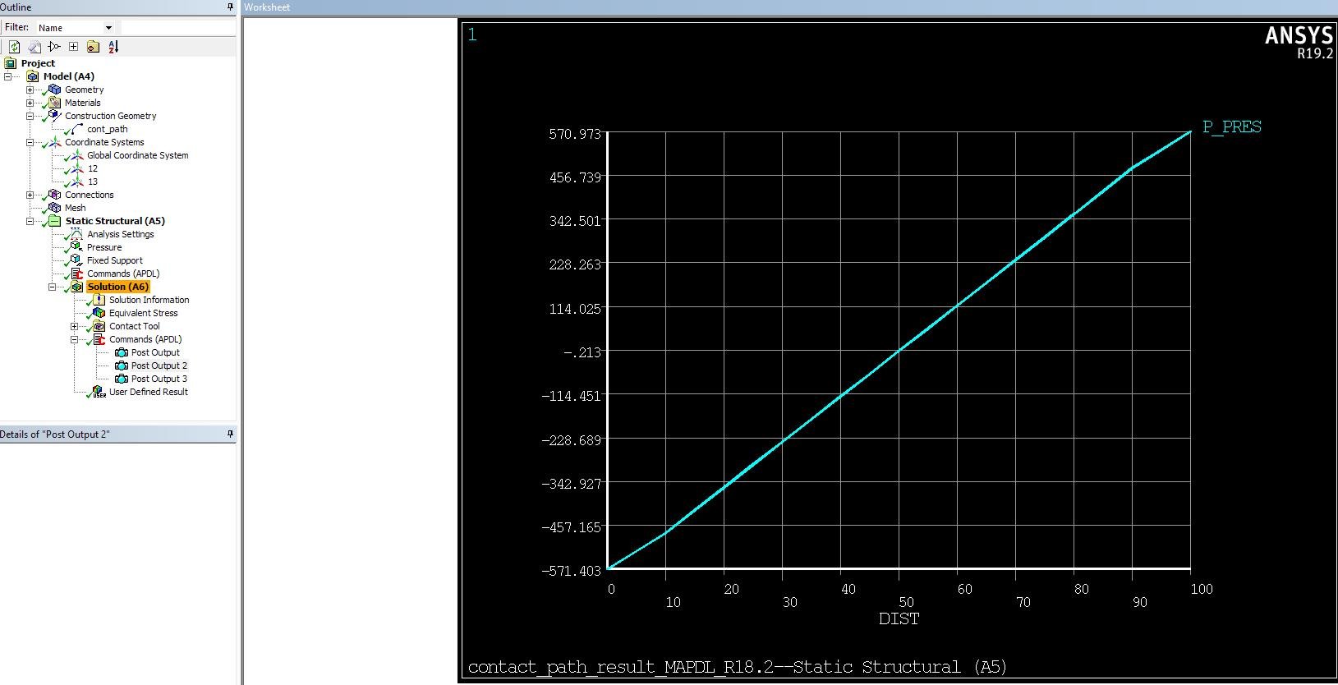Select the Construction Geometry label
1338x685 pixels.
coord(111,116)
